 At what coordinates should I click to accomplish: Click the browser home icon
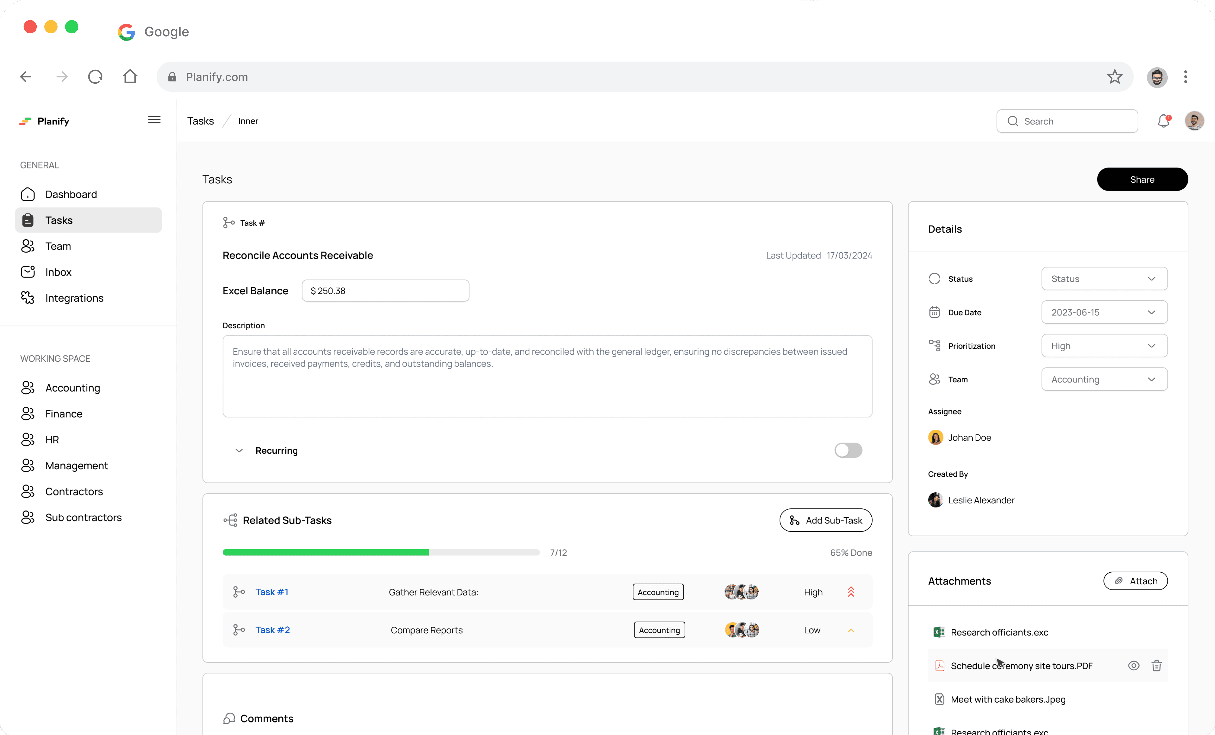tap(130, 76)
